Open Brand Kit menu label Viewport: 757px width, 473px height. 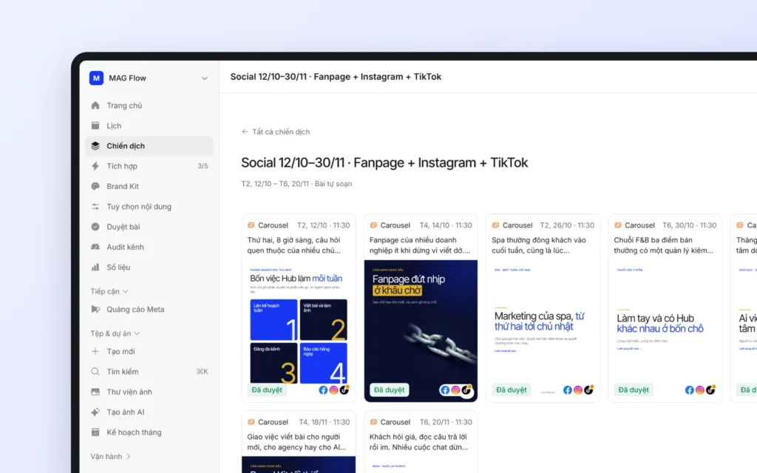123,186
